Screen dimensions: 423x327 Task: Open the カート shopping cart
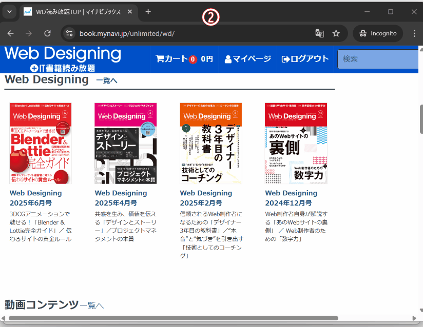click(171, 59)
